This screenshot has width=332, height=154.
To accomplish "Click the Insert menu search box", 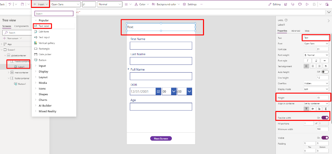I will [x=54, y=13].
